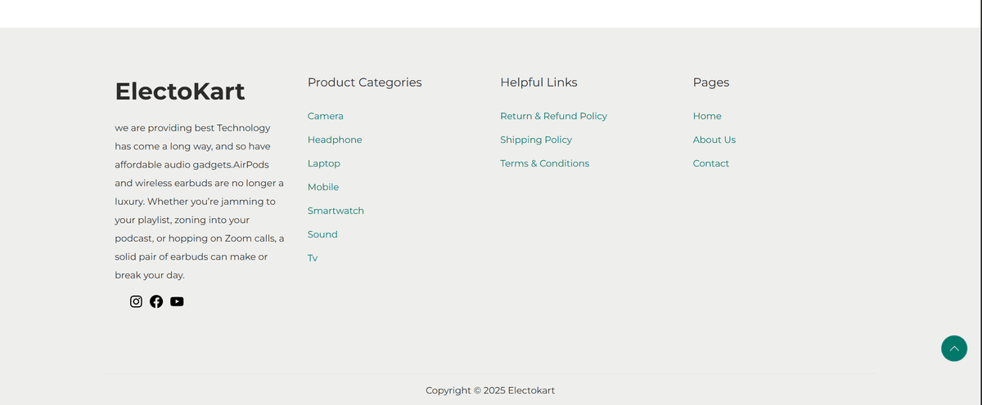982x405 pixels.
Task: Read the Terms & Conditions
Action: click(x=544, y=163)
